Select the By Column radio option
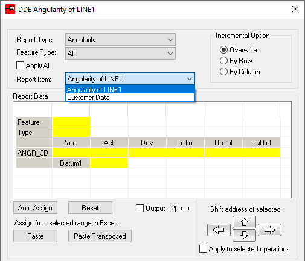This screenshot has width=305, height=261. [223, 72]
